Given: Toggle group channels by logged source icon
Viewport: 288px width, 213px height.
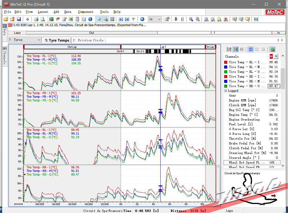Looking at the screenshot, I should pos(235,49).
